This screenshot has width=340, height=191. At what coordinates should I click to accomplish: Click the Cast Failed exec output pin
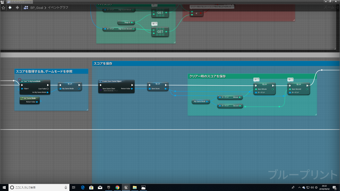pos(48,89)
